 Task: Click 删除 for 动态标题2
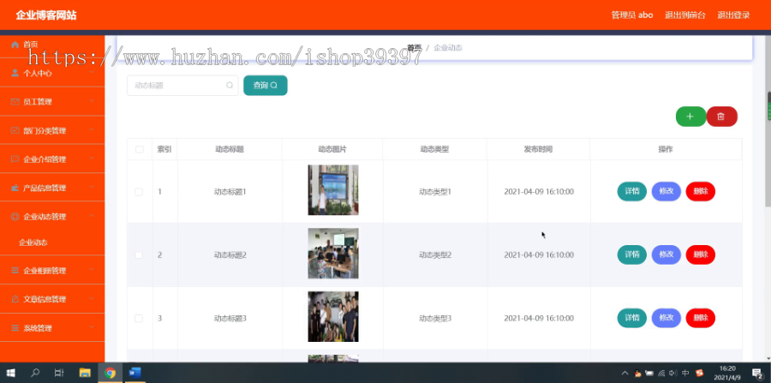point(701,254)
